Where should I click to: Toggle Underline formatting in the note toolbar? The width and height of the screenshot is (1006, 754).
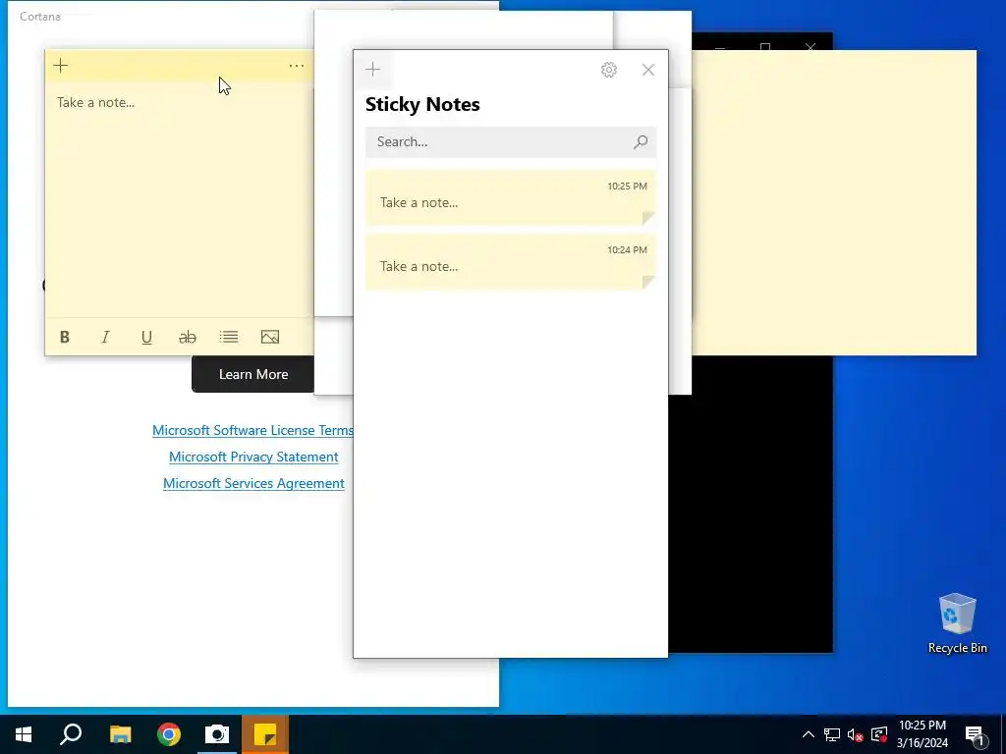click(146, 338)
